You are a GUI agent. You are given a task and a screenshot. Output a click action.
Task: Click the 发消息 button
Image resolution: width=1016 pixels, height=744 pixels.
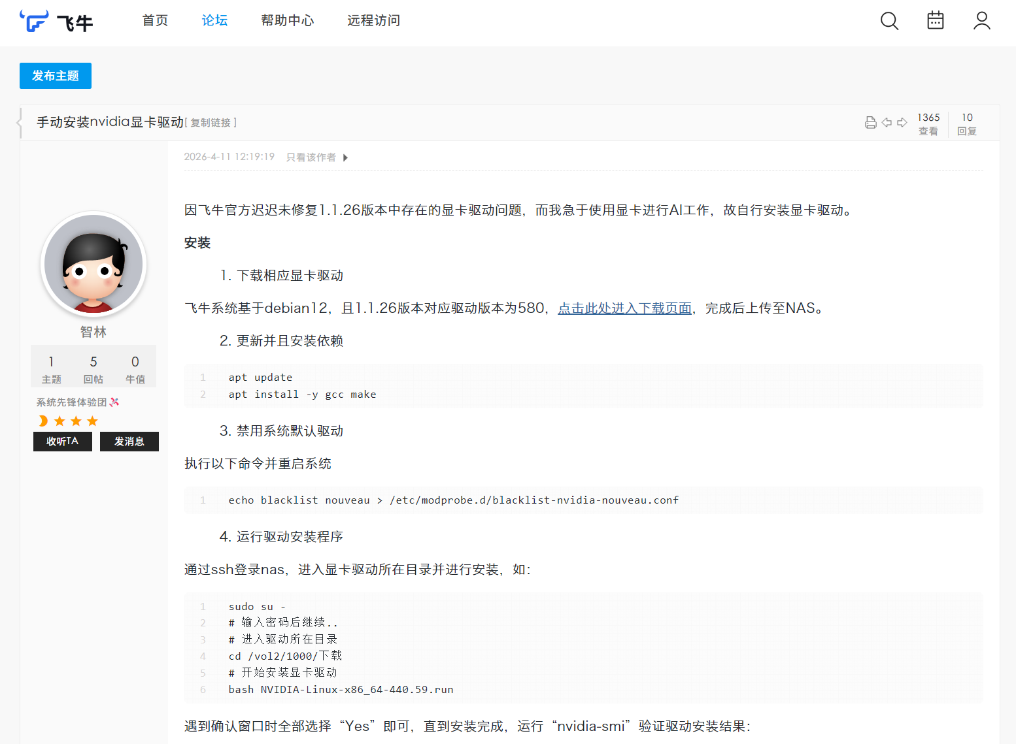[129, 442]
